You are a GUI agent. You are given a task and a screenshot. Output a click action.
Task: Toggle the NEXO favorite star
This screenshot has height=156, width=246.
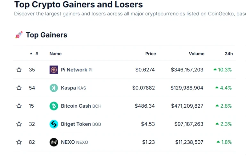19,142
